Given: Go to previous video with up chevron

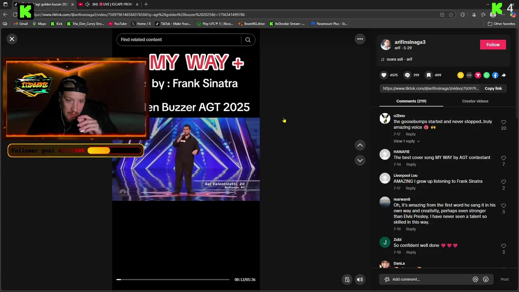Looking at the screenshot, I should 360,145.
